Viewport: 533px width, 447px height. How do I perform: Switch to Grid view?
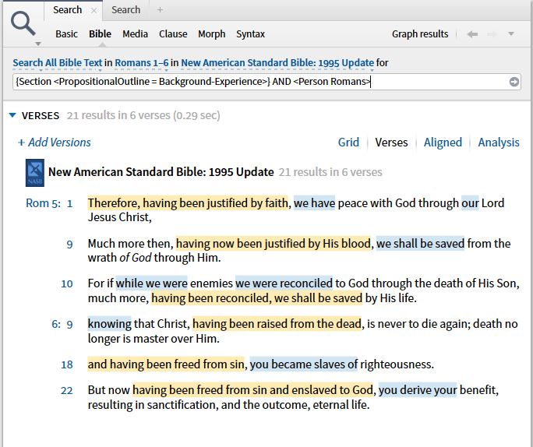pos(348,143)
